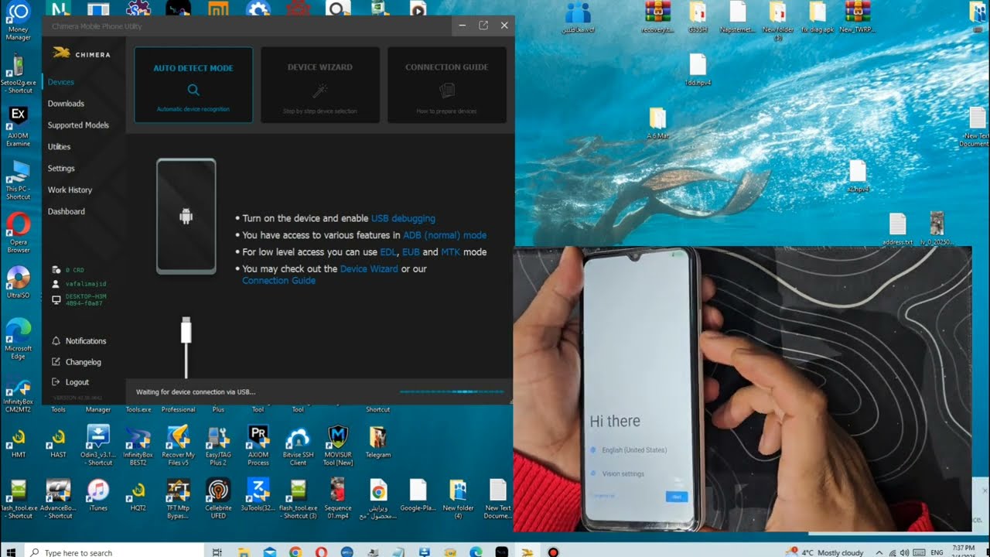The image size is (990, 557).
Task: Follow the EUB link
Action: click(x=411, y=252)
